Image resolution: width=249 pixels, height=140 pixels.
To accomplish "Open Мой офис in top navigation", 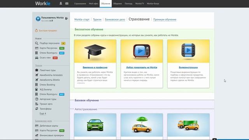I will (93, 3).
